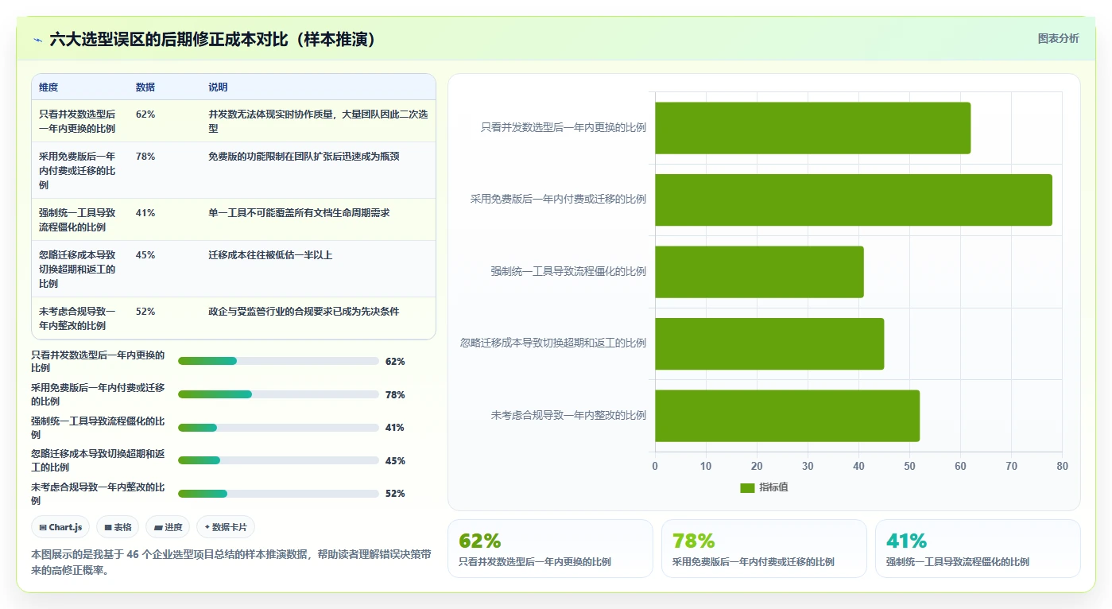Toggle the 指标值 legend entry
This screenshot has width=1112, height=609.
pos(764,487)
